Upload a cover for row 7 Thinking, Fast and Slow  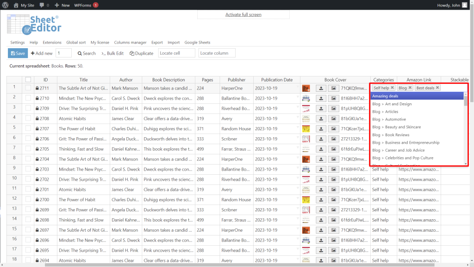click(321, 149)
